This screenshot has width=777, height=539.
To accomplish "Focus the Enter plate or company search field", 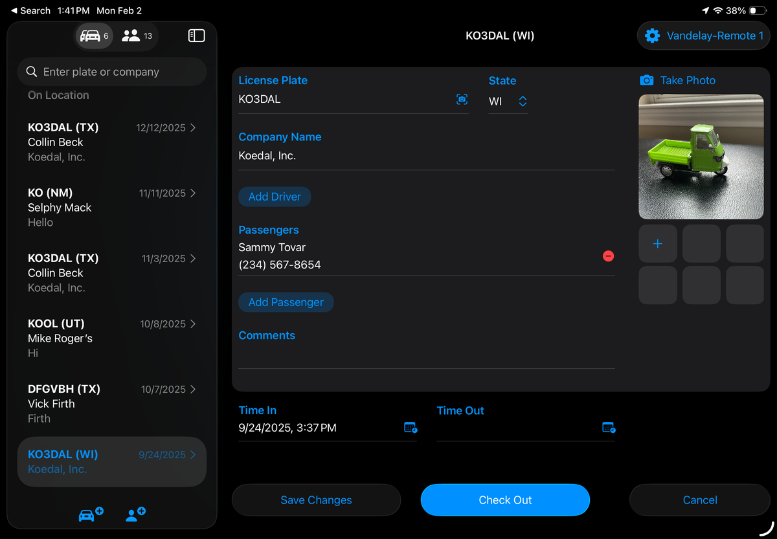I will [112, 72].
